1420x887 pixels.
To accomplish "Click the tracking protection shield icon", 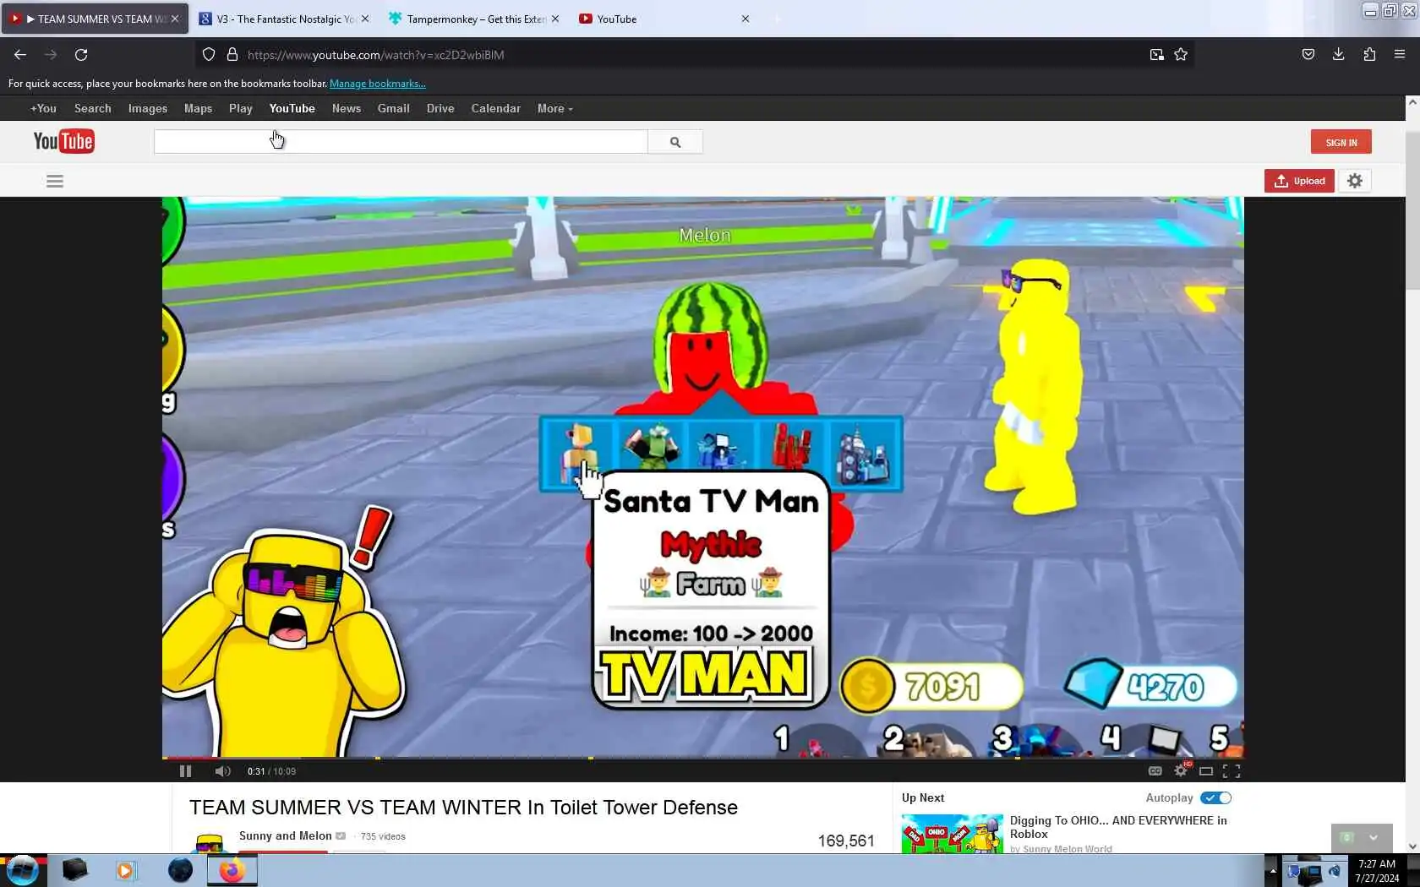I will pos(209,55).
